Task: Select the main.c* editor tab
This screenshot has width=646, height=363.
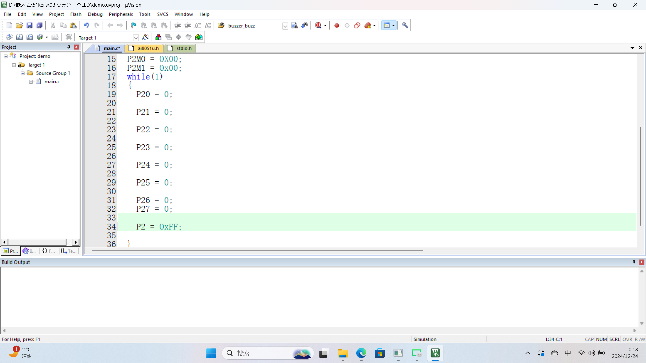Action: point(108,48)
